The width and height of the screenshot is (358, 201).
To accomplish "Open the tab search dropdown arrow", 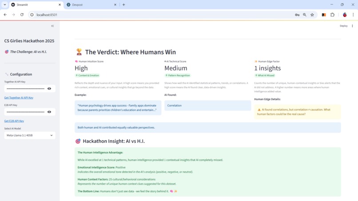I will 4,5.
